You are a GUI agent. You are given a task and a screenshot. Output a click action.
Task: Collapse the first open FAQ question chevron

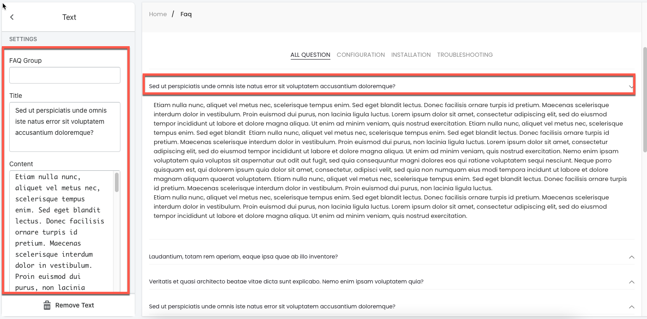pos(631,86)
